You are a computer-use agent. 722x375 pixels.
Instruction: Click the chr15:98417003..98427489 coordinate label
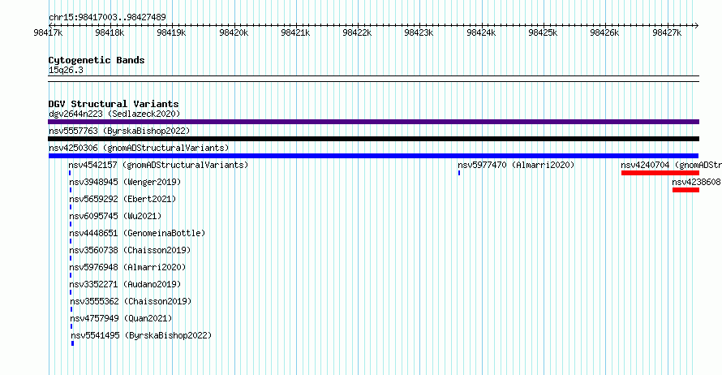[107, 17]
